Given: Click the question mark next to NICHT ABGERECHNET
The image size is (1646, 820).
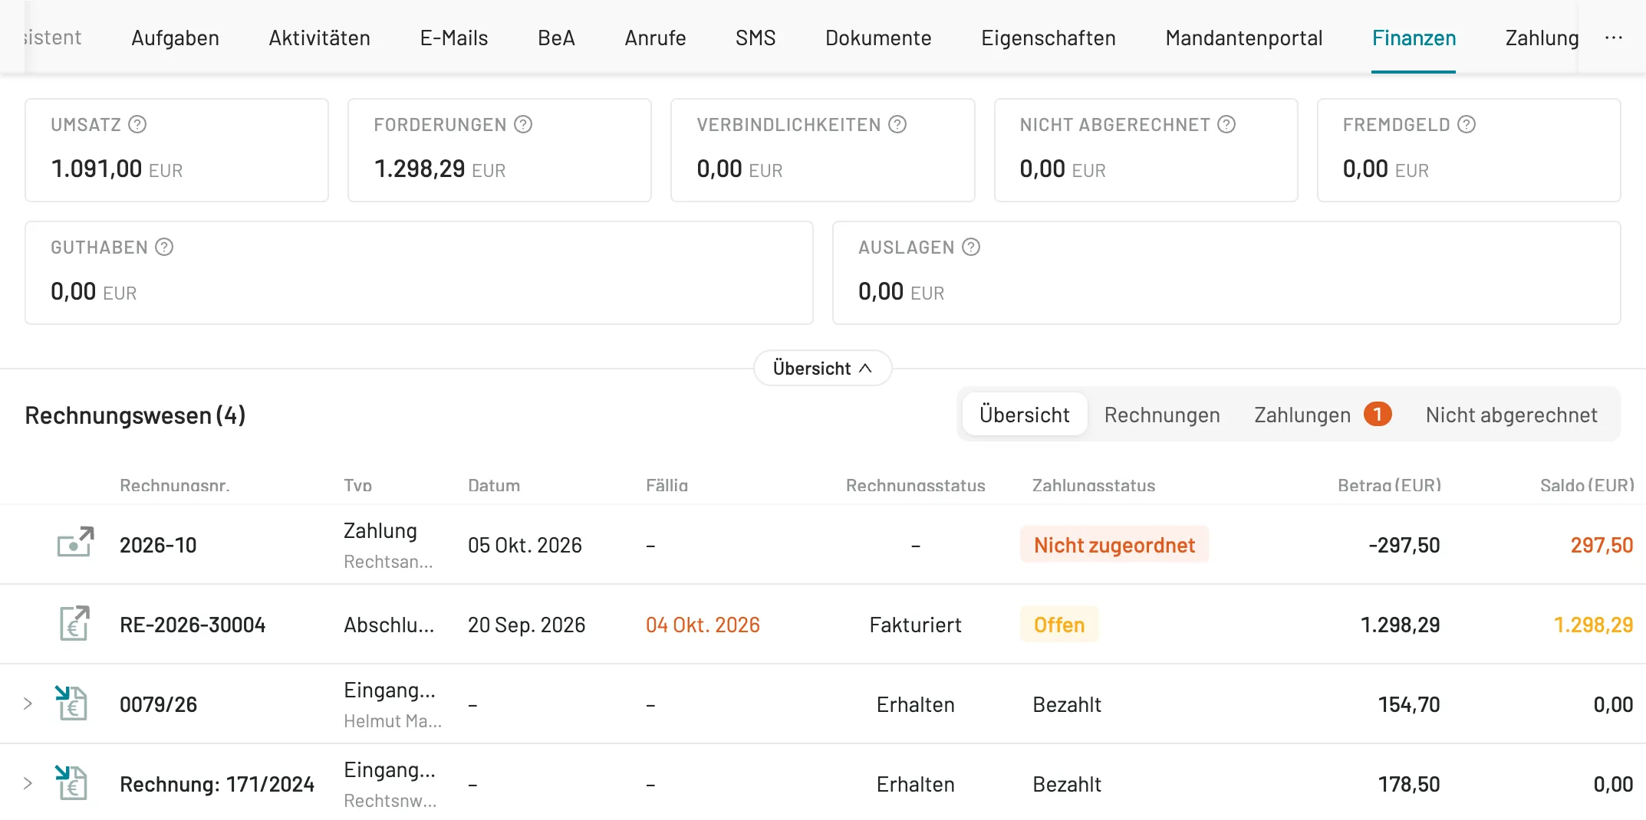Looking at the screenshot, I should point(1226,124).
